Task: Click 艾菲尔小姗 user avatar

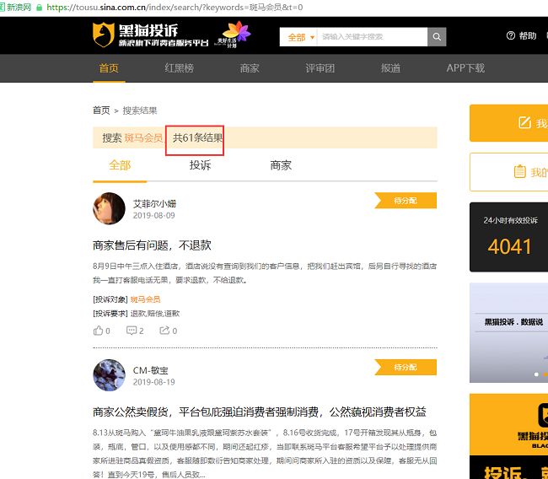Action: pyautogui.click(x=109, y=208)
